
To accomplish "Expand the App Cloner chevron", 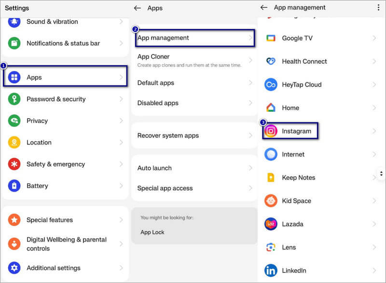I will pos(250,60).
